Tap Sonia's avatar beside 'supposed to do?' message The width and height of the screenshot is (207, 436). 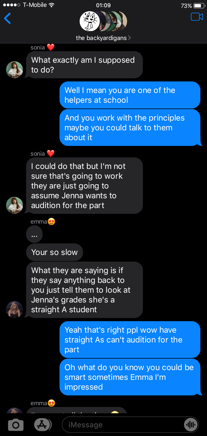pos(14,70)
